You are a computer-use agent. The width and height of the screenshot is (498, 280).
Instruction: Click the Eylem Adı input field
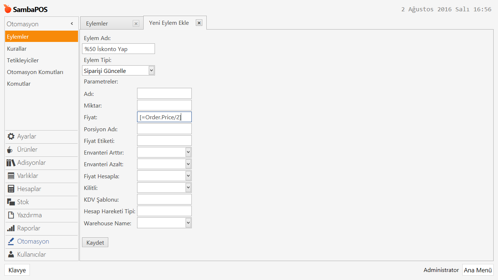[118, 49]
